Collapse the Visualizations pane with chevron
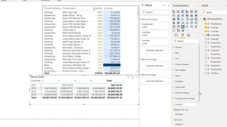227x127 pixels. 197,6
